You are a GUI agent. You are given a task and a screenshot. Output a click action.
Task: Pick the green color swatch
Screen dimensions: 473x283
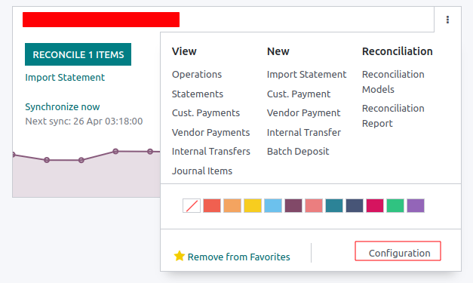[395, 206]
